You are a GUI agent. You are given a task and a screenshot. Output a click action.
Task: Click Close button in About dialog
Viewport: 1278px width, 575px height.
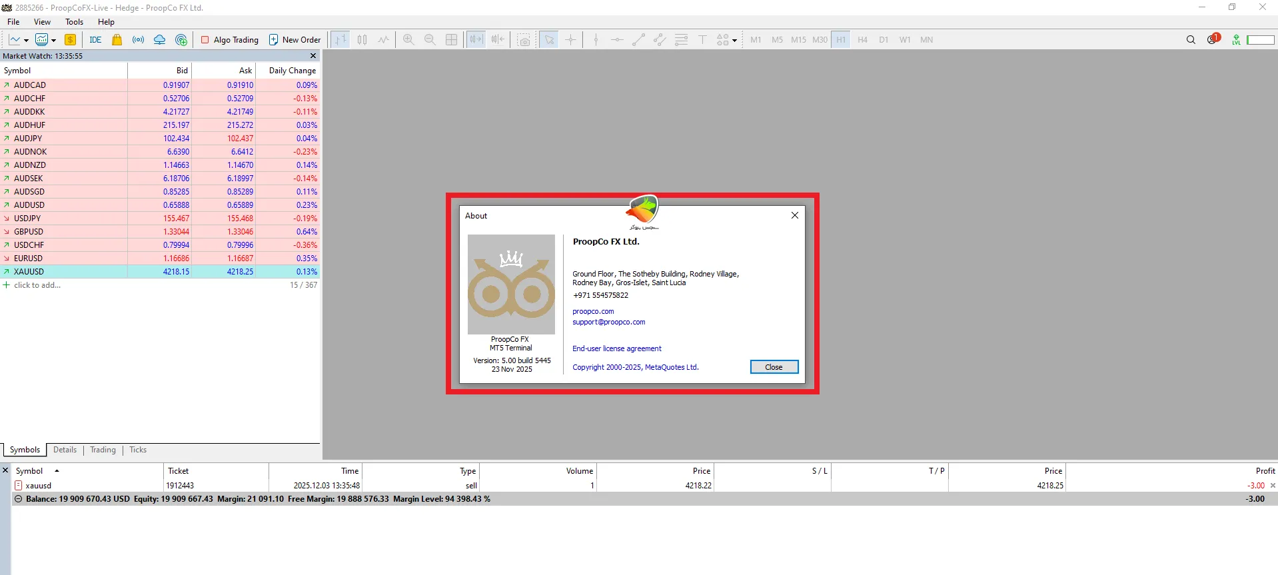point(774,367)
